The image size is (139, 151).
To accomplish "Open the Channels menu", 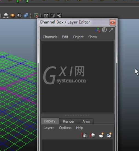I will (50, 37).
